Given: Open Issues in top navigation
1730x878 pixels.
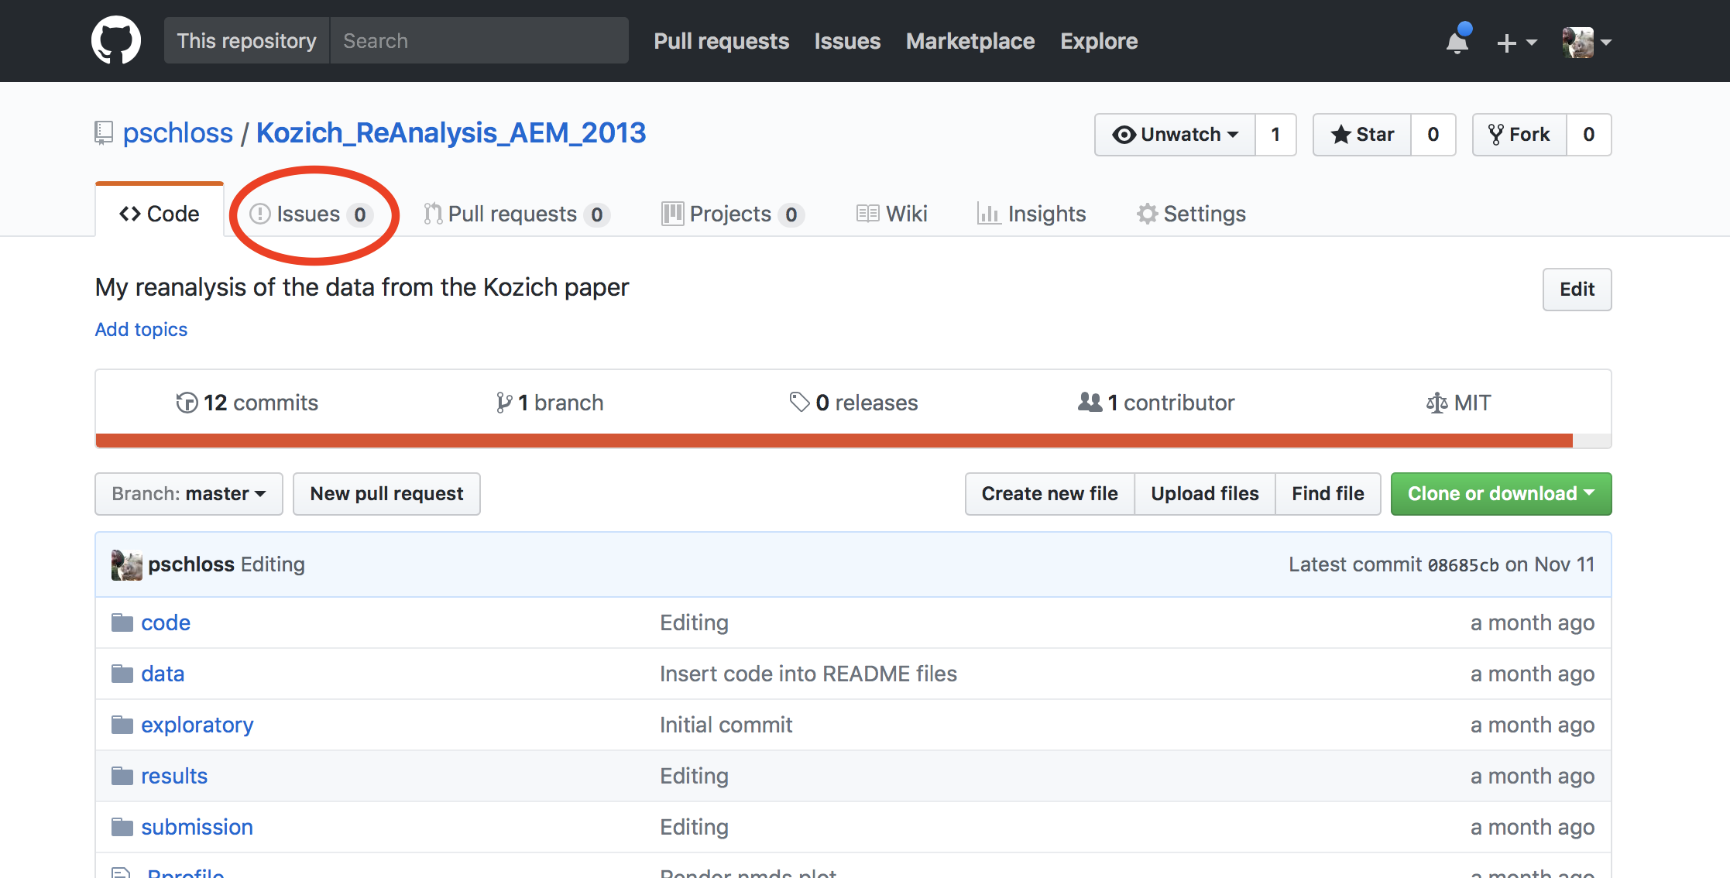Looking at the screenshot, I should (x=847, y=41).
